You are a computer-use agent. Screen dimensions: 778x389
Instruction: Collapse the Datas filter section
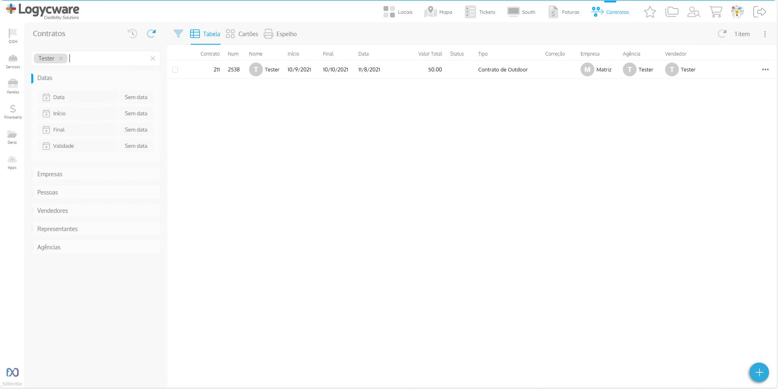click(95, 78)
